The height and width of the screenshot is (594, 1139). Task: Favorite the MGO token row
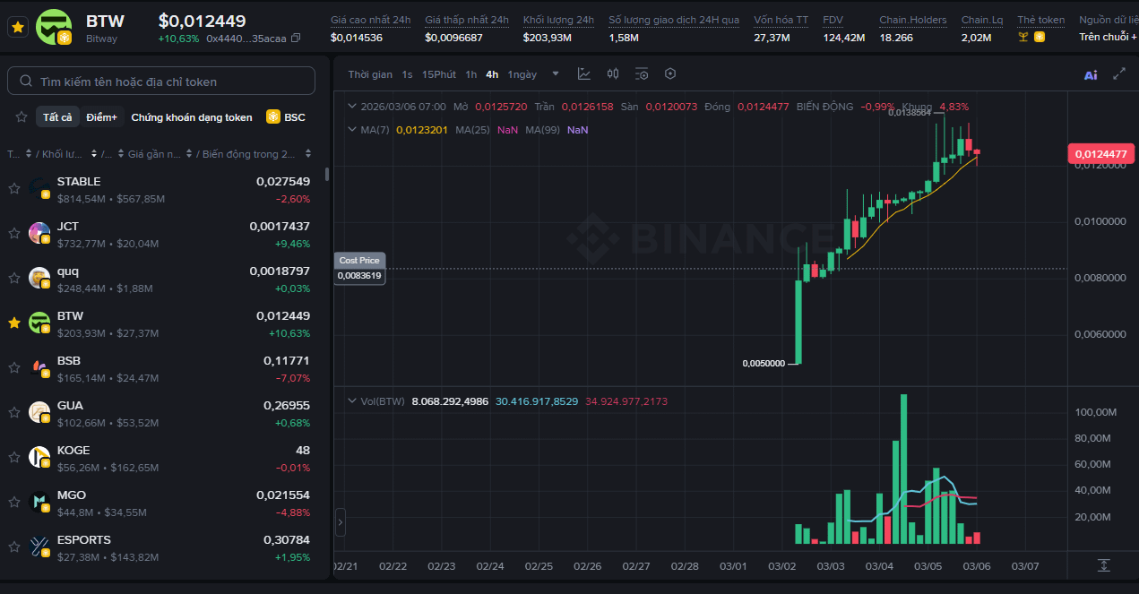pos(14,502)
